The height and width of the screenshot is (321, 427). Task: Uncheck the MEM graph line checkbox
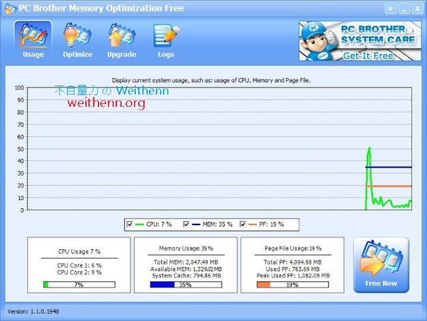click(x=186, y=224)
